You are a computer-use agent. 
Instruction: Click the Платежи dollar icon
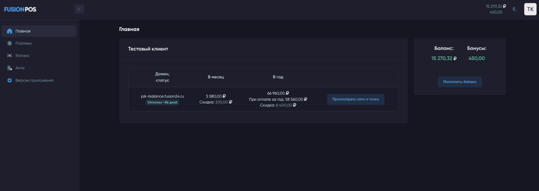point(9,43)
